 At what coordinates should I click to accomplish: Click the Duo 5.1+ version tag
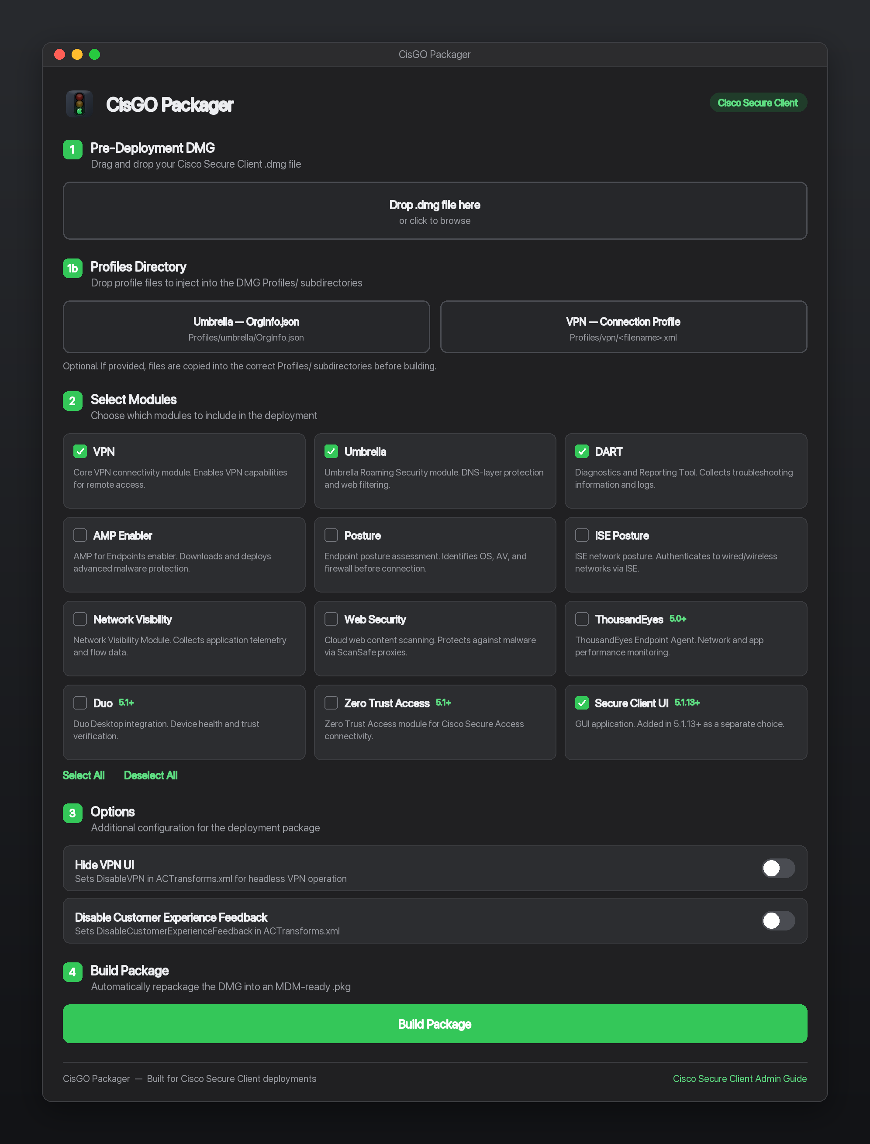(126, 703)
